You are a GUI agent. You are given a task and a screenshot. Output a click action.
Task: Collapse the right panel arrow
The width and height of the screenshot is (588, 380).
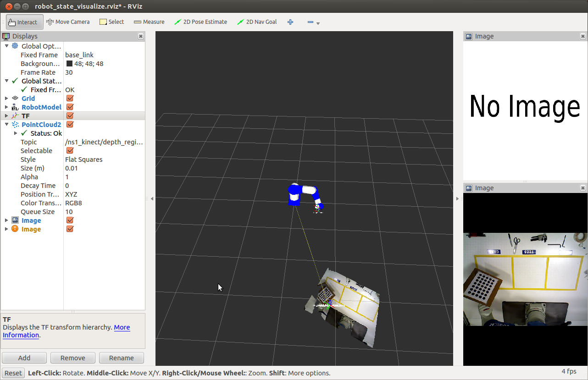tap(457, 198)
